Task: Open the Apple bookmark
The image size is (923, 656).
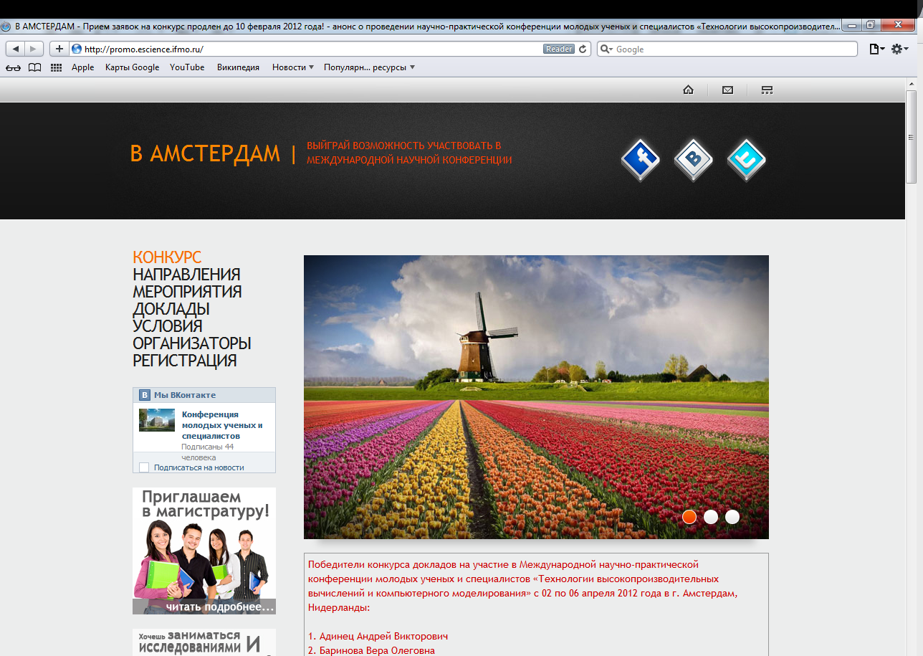Action: [83, 67]
